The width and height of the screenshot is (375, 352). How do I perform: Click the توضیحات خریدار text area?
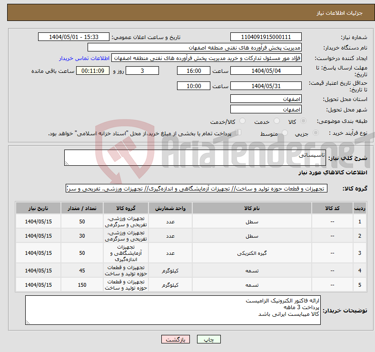173,310
